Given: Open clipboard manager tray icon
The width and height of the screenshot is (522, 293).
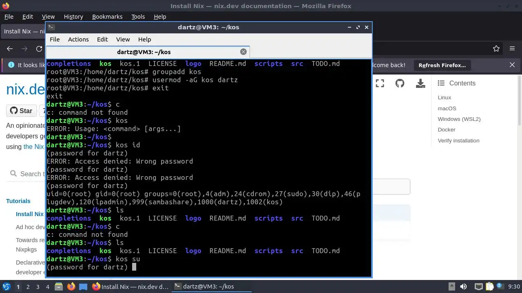Looking at the screenshot, I should 490,287.
